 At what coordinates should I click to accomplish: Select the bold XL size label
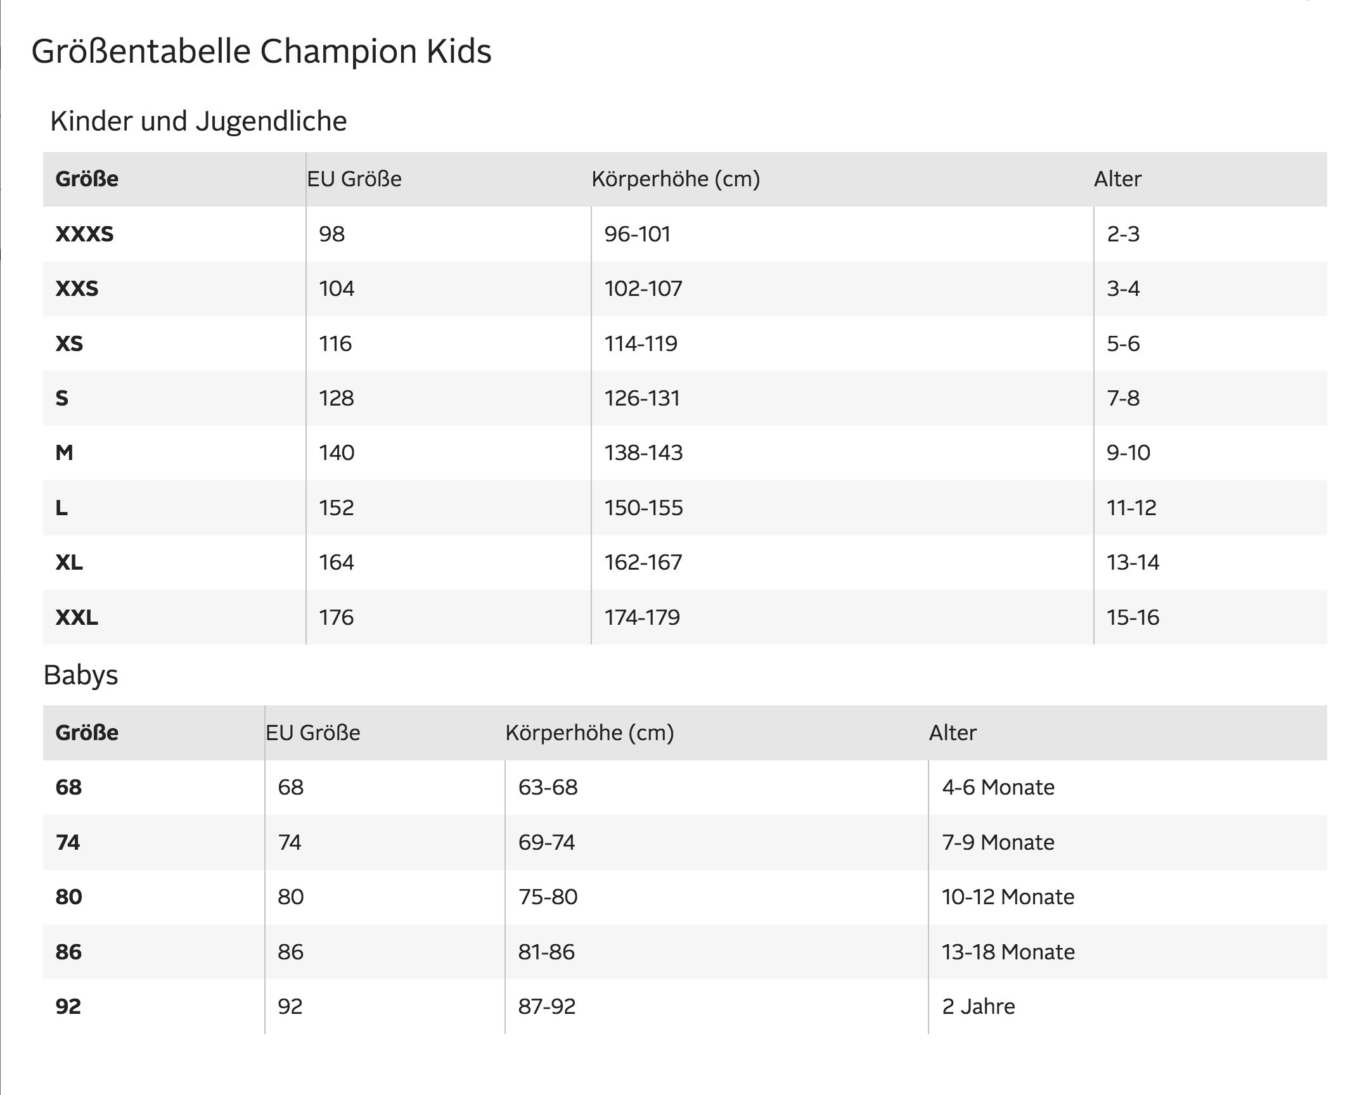(69, 563)
